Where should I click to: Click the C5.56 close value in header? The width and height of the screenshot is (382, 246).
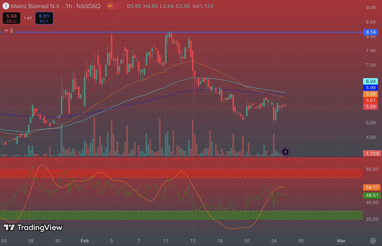[x=183, y=6]
